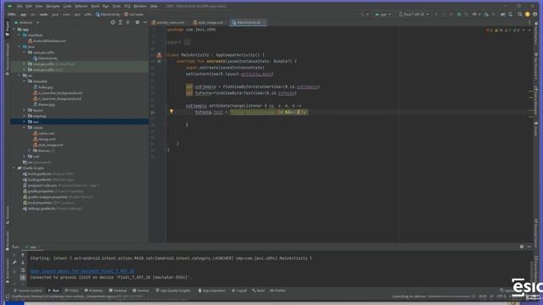Click the run class gutter icon beside MainActivity
The height and width of the screenshot is (305, 543).
click(x=159, y=55)
